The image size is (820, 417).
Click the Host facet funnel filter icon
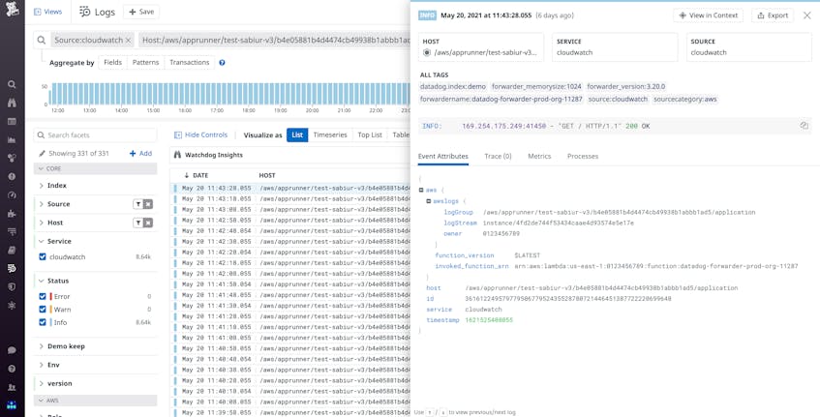[x=138, y=223]
